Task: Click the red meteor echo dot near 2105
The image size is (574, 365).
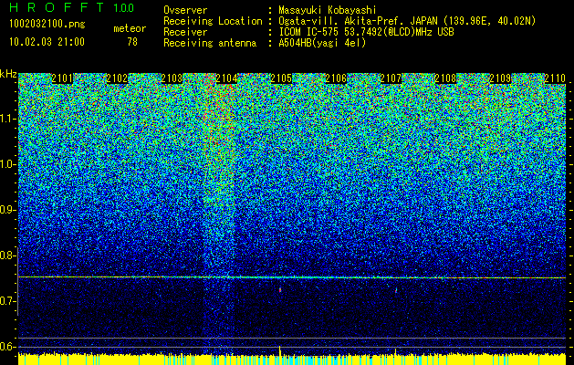Action: tap(280, 290)
